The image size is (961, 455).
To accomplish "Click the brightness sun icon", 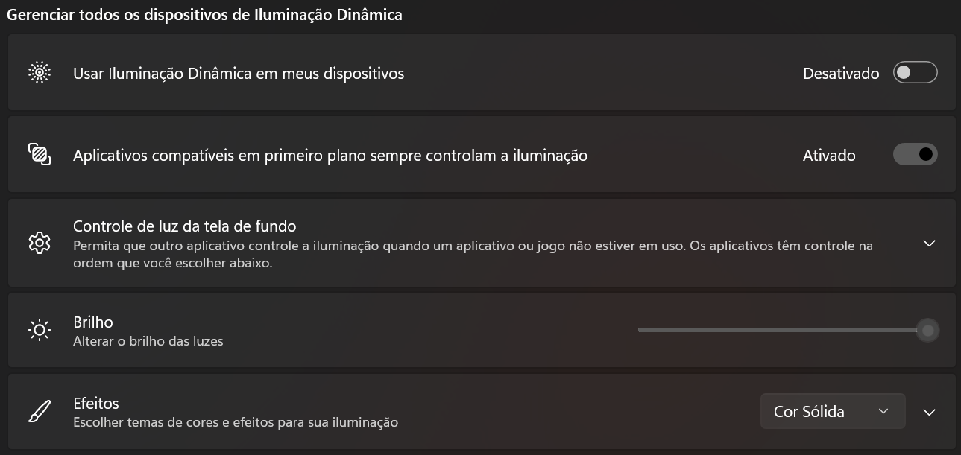I will (39, 331).
